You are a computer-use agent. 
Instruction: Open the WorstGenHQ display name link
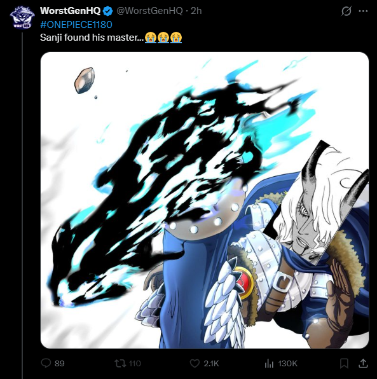pos(70,11)
